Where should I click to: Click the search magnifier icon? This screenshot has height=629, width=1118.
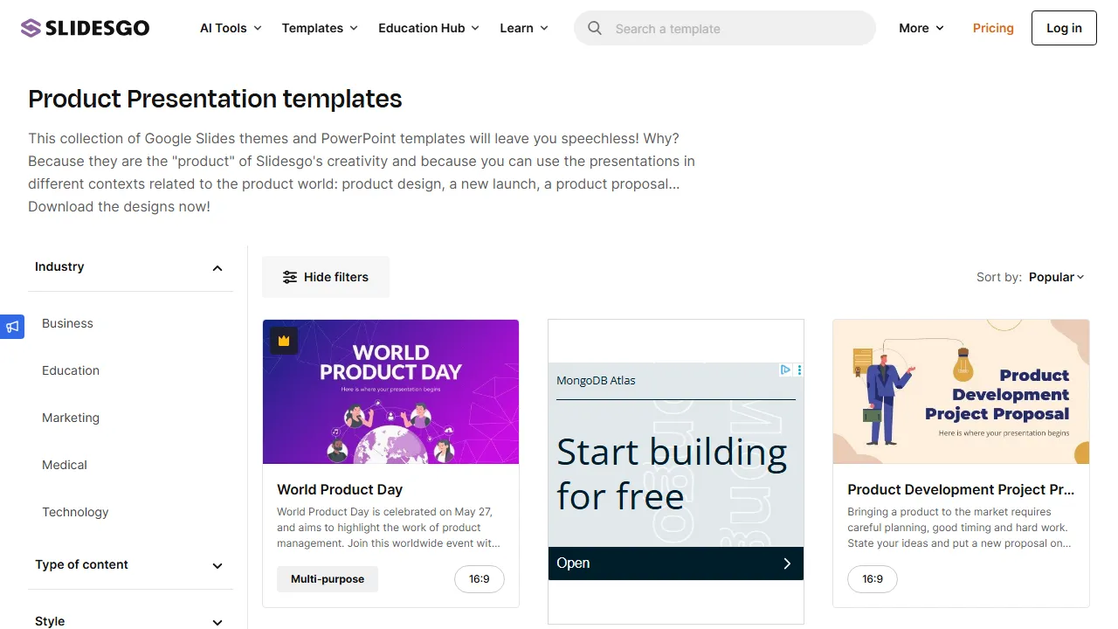click(x=595, y=28)
